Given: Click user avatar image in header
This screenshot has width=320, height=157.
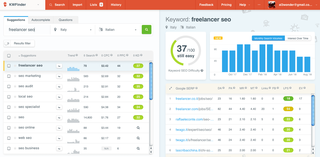Looking at the screenshot, I should pos(272,5).
